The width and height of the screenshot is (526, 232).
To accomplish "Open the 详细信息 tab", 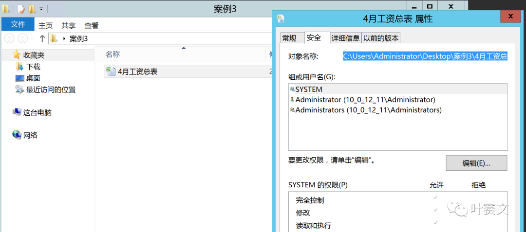I will click(345, 38).
